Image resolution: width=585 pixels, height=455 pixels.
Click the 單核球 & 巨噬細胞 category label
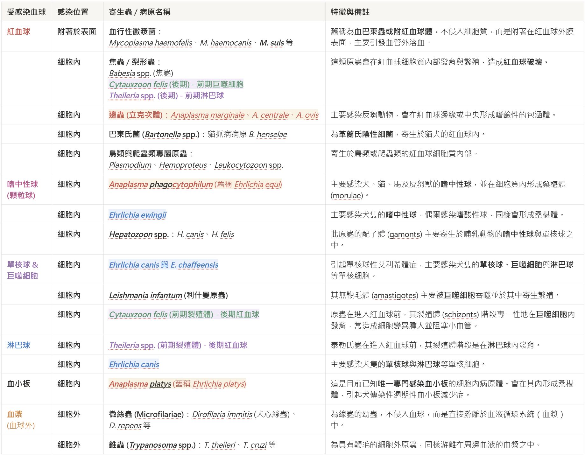[x=22, y=270]
